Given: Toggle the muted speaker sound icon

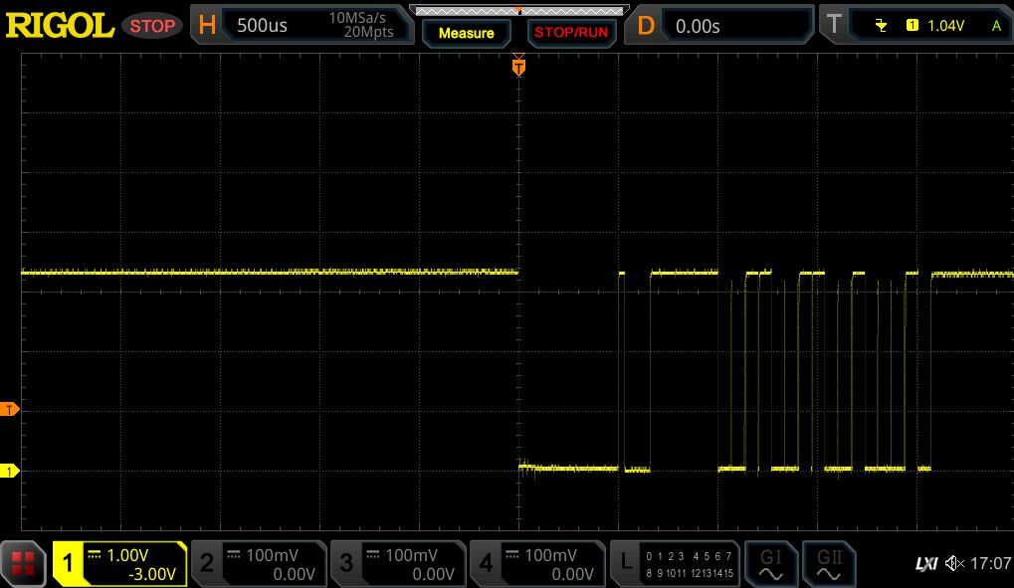Looking at the screenshot, I should pos(954,563).
